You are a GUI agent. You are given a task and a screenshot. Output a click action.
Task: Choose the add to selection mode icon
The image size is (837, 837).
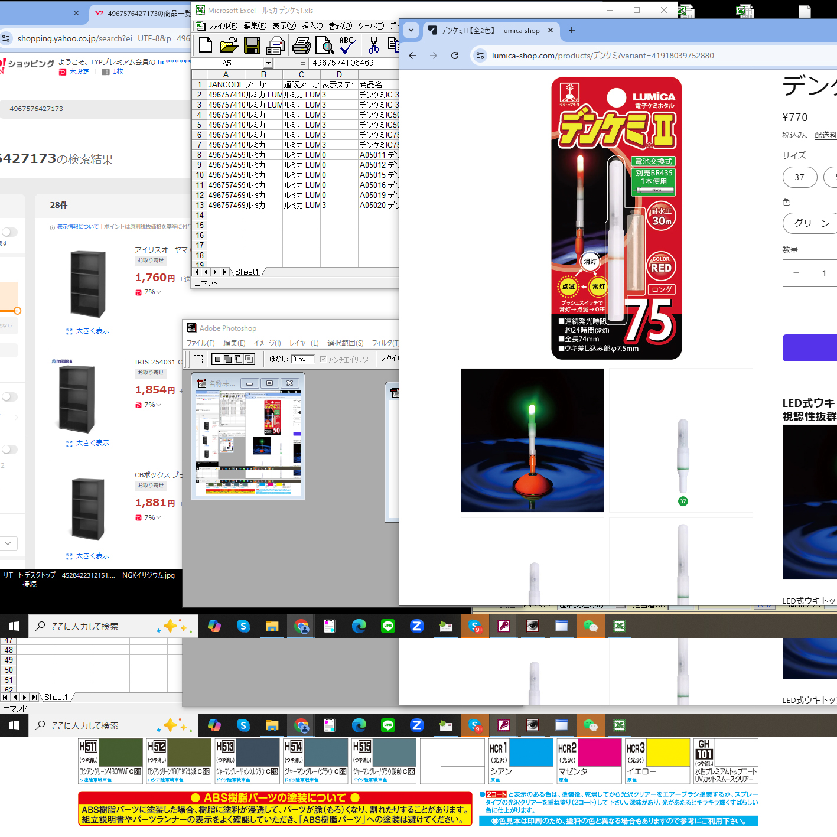(x=229, y=359)
